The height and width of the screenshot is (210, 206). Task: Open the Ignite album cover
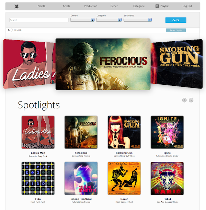pos(167,132)
